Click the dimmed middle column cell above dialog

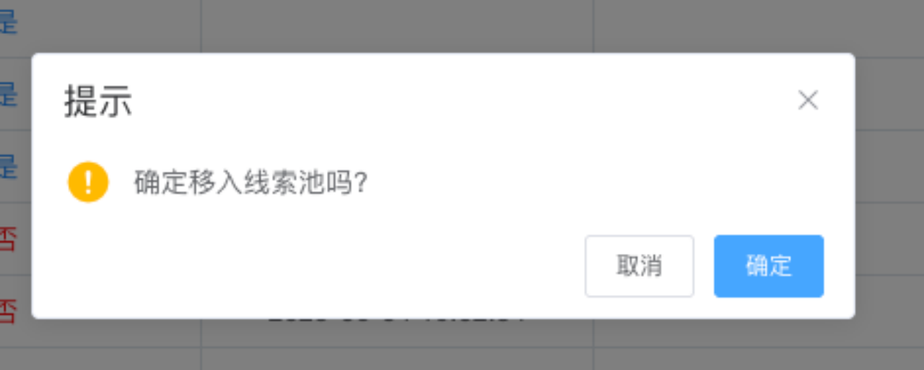tap(397, 26)
